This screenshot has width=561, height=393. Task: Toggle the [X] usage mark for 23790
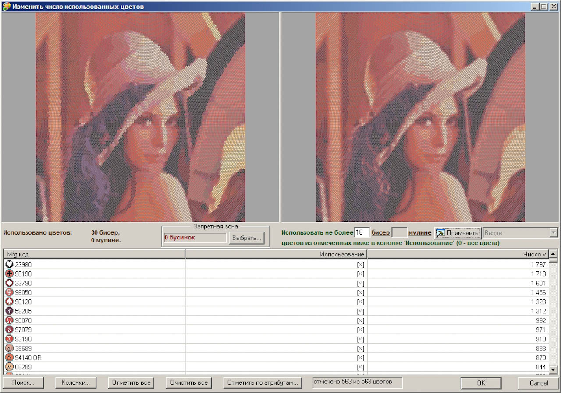coord(360,284)
